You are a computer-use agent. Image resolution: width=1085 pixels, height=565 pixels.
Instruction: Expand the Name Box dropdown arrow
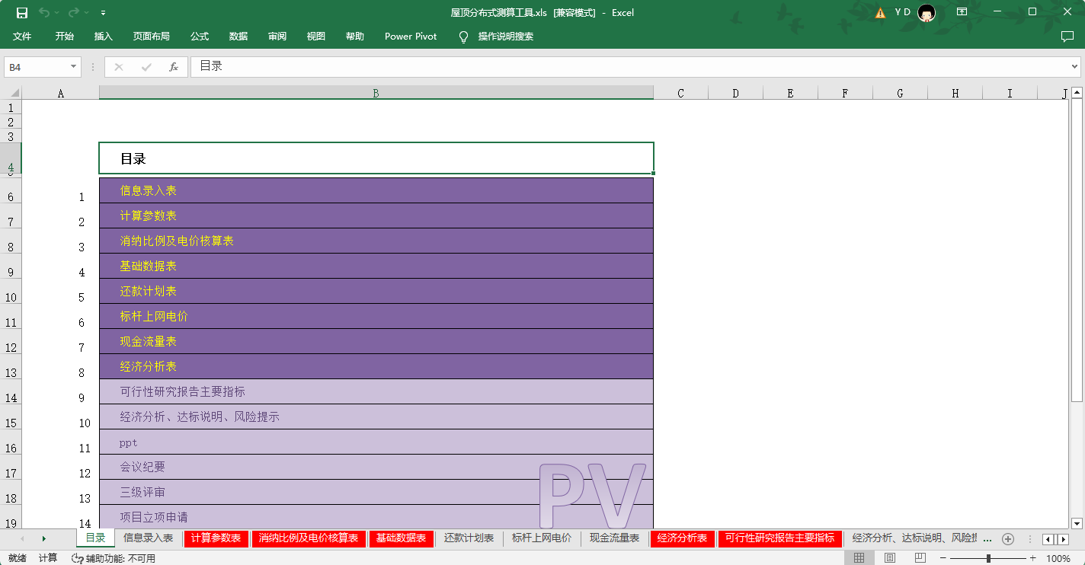pyautogui.click(x=74, y=67)
